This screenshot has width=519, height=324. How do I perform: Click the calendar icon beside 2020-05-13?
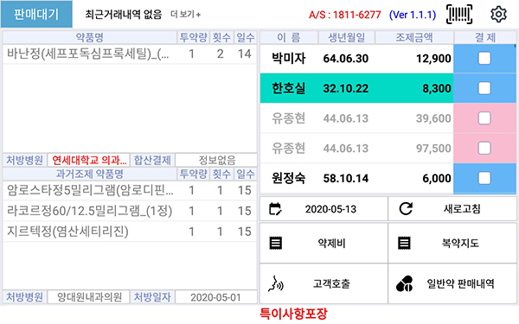click(x=275, y=209)
